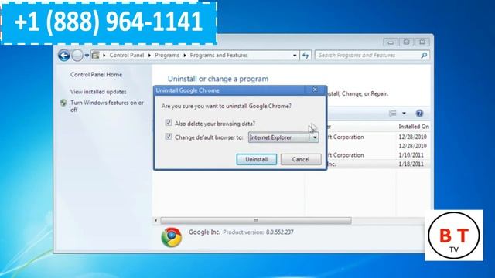The image size is (495, 278).
Task: Click the left arrow of horizontal scrollbar
Action: pyautogui.click(x=156, y=220)
